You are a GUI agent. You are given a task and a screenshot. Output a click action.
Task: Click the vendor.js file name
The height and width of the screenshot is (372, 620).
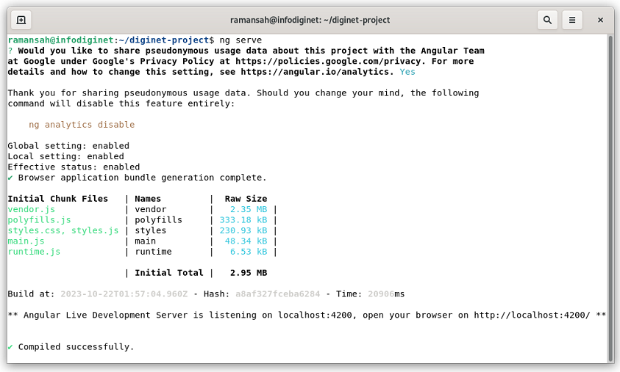[31, 209]
